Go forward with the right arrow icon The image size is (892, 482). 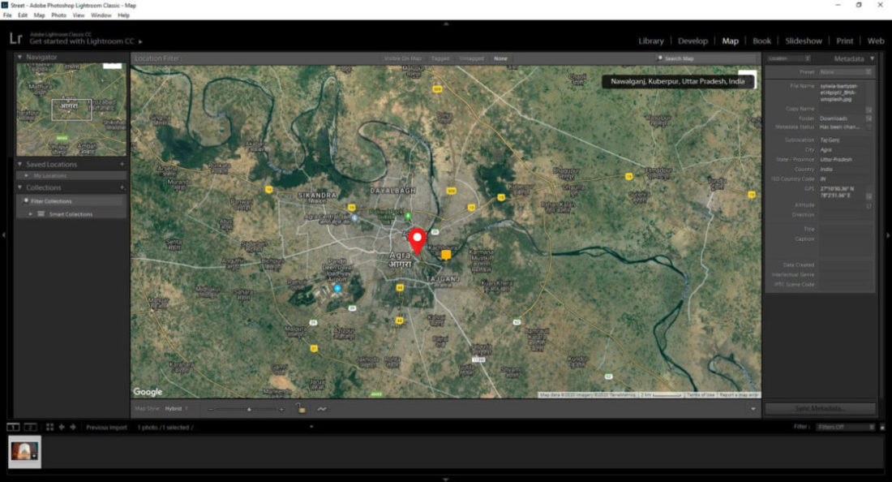point(73,427)
